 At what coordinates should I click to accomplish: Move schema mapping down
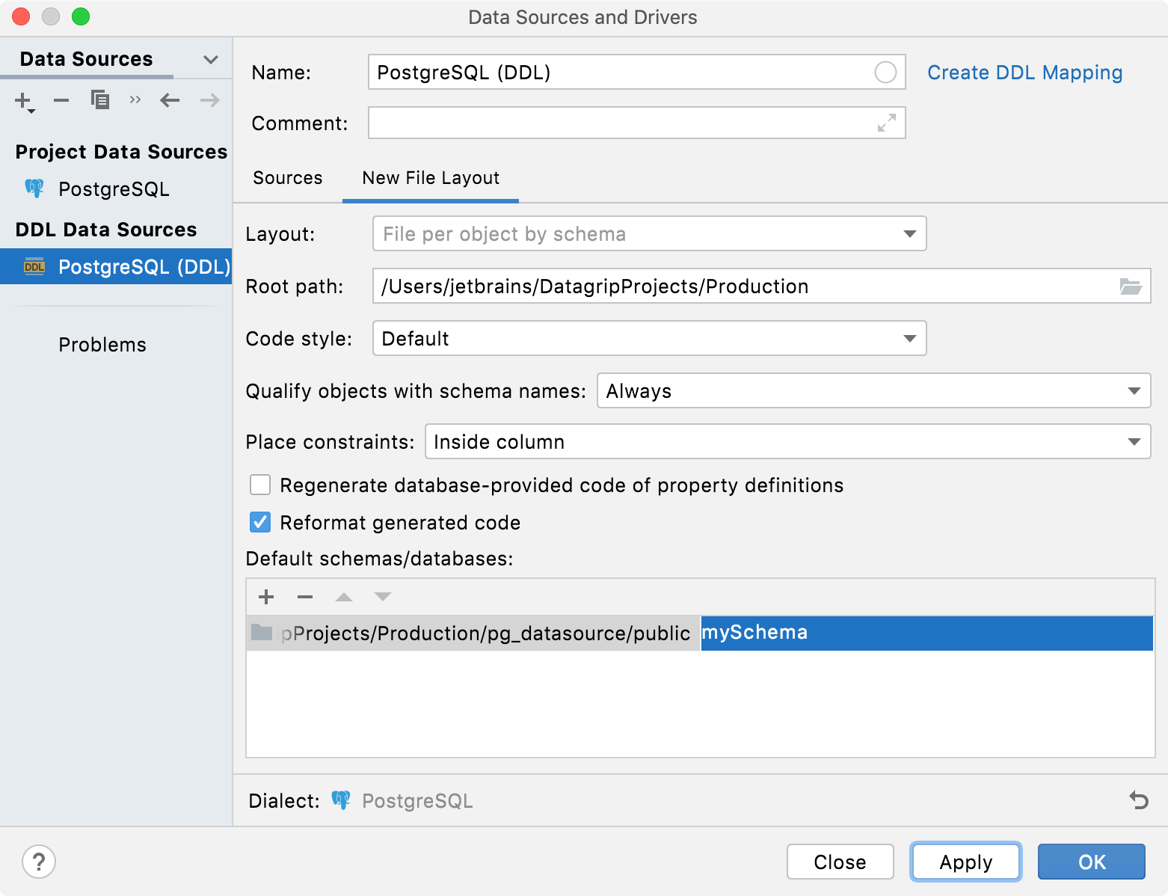click(x=383, y=596)
